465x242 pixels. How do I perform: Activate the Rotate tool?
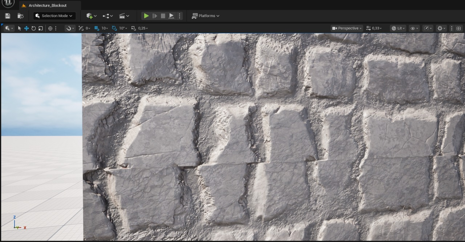click(x=33, y=28)
